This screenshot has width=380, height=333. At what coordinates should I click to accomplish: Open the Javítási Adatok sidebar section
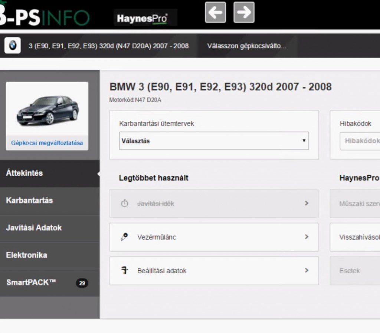50,228
